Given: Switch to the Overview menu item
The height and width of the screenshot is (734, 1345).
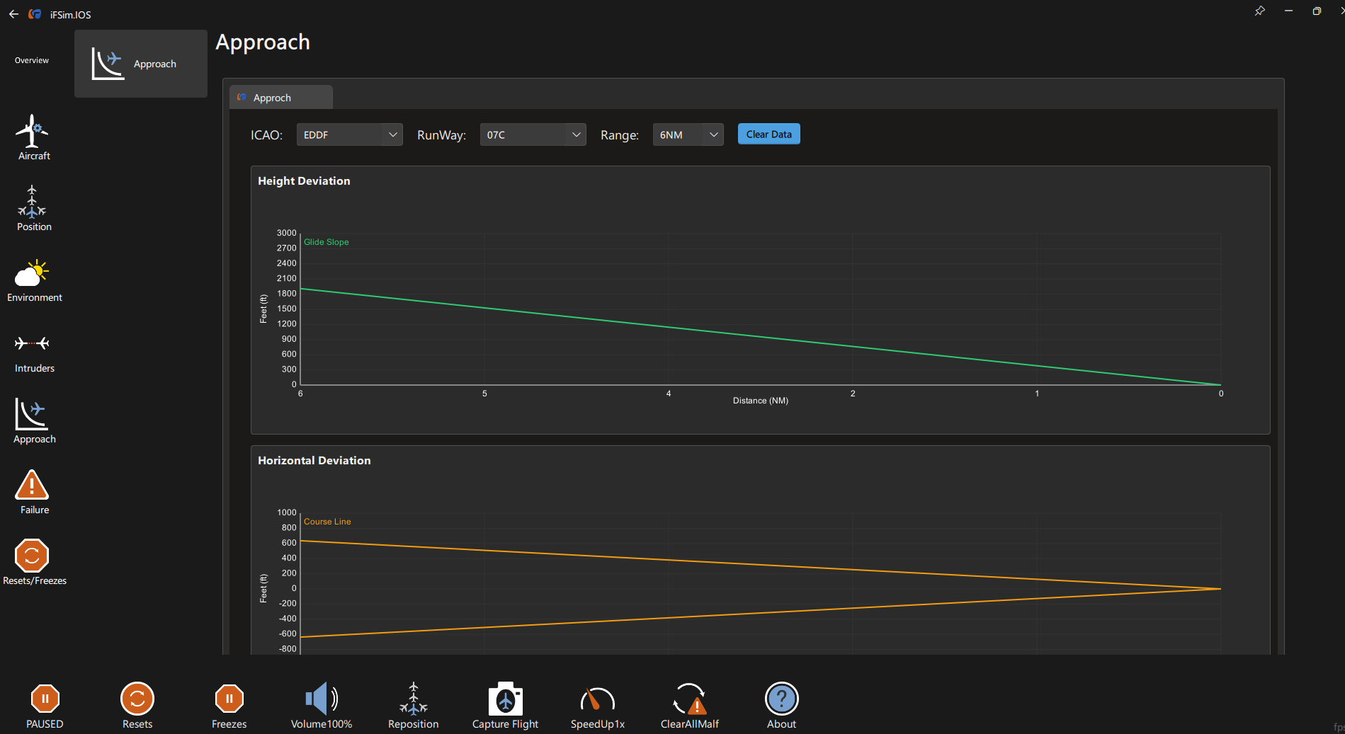Looking at the screenshot, I should tap(32, 61).
